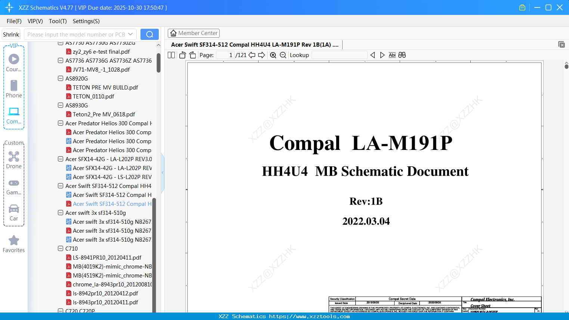Select the Phone category icon
This screenshot has width=569, height=320.
[x=14, y=86]
